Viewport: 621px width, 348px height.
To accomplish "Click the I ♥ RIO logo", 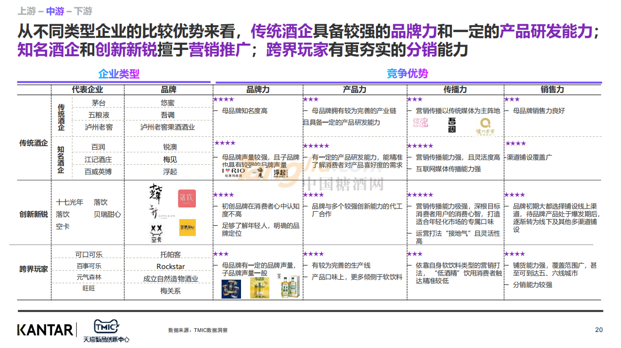I will [x=233, y=173].
